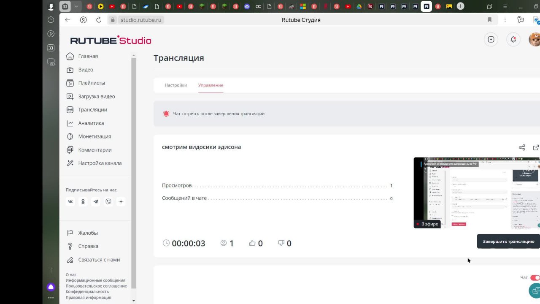The height and width of the screenshot is (304, 540).
Task: Toggle the Чат switch
Action: pos(535,277)
